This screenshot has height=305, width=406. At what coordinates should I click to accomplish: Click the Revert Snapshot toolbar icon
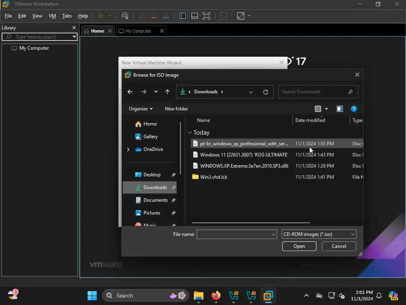click(x=154, y=16)
